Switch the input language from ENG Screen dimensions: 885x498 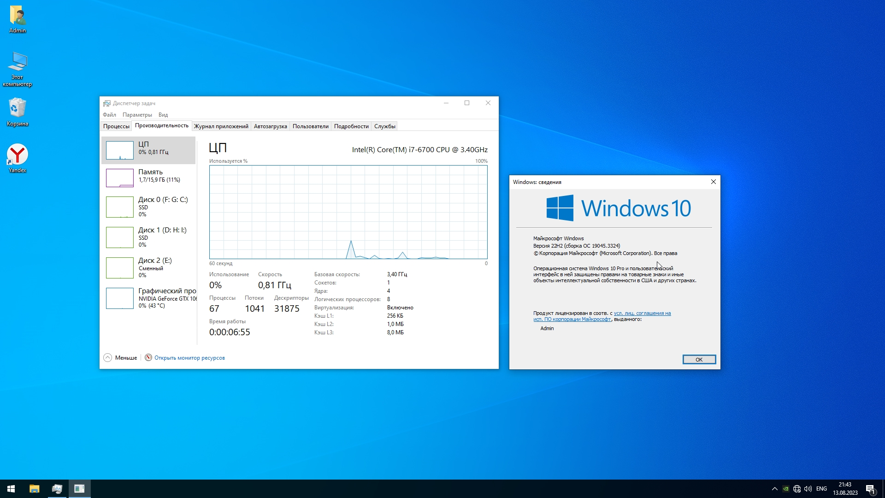coord(821,489)
